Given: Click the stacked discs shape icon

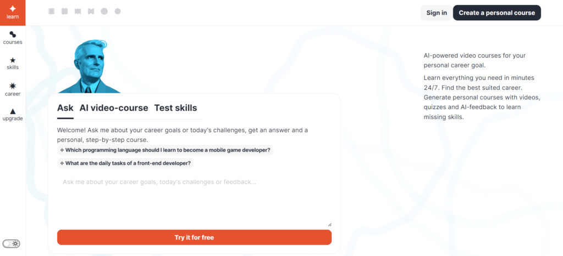Looking at the screenshot, I should pos(52,12).
